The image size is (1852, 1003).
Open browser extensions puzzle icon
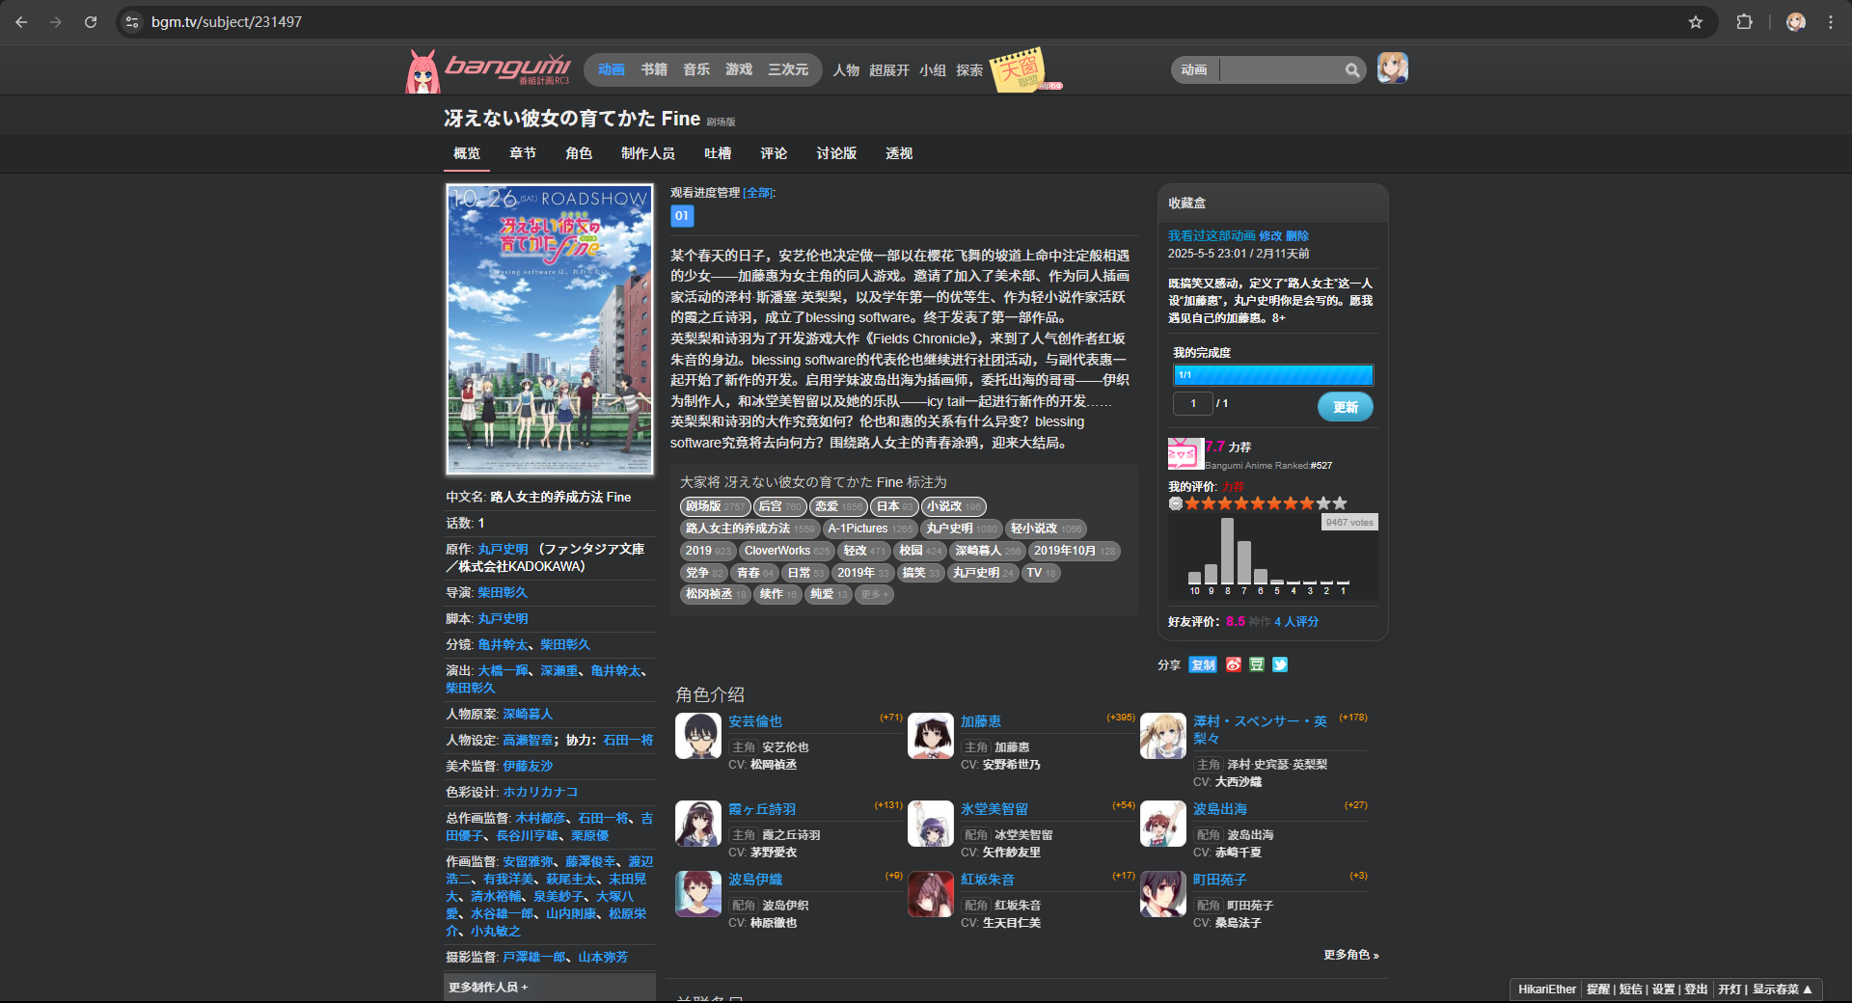1744,21
